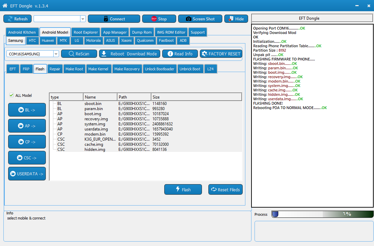The height and width of the screenshot is (246, 374).
Task: Open the IMG ROM Editor tab
Action: click(171, 32)
